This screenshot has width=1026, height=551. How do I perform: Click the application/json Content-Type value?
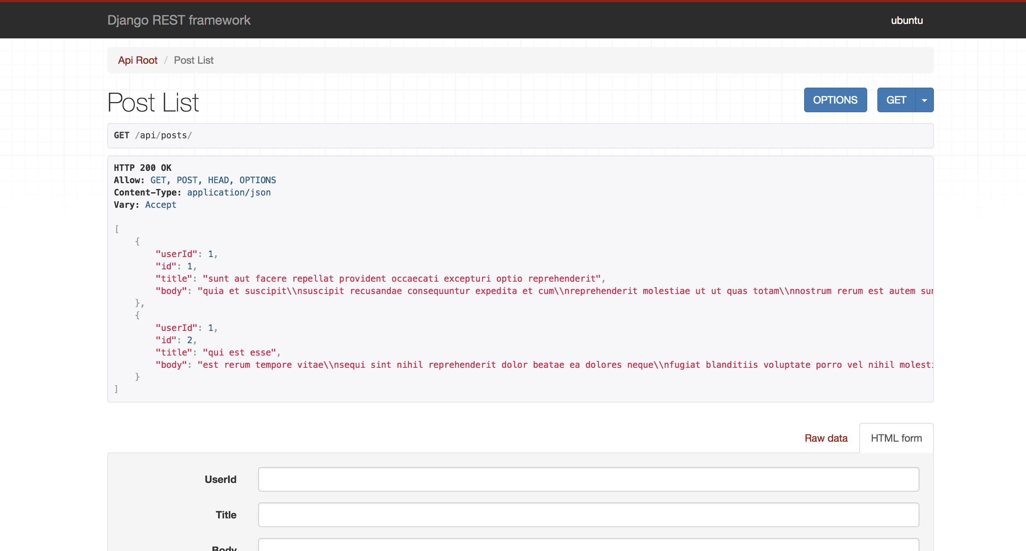[229, 193]
